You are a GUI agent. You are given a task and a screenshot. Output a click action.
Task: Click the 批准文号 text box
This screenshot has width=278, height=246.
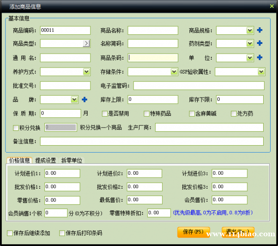tap(65, 86)
